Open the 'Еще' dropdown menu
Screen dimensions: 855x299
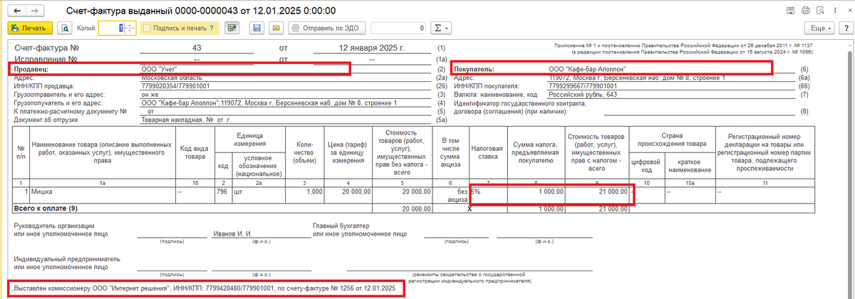click(818, 28)
